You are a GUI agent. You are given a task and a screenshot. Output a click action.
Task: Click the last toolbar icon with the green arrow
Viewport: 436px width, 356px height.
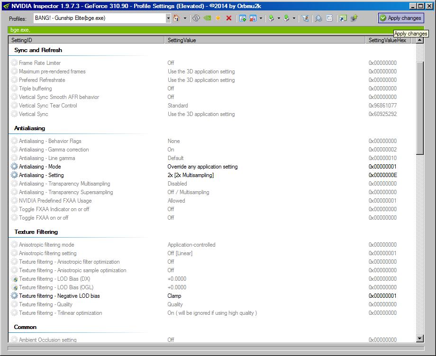click(x=354, y=18)
